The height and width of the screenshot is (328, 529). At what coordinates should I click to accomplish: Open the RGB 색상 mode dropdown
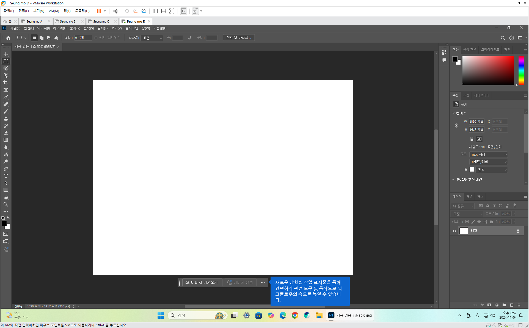pos(488,155)
